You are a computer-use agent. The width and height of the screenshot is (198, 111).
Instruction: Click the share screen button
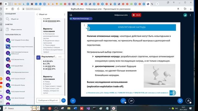coord(180,101)
